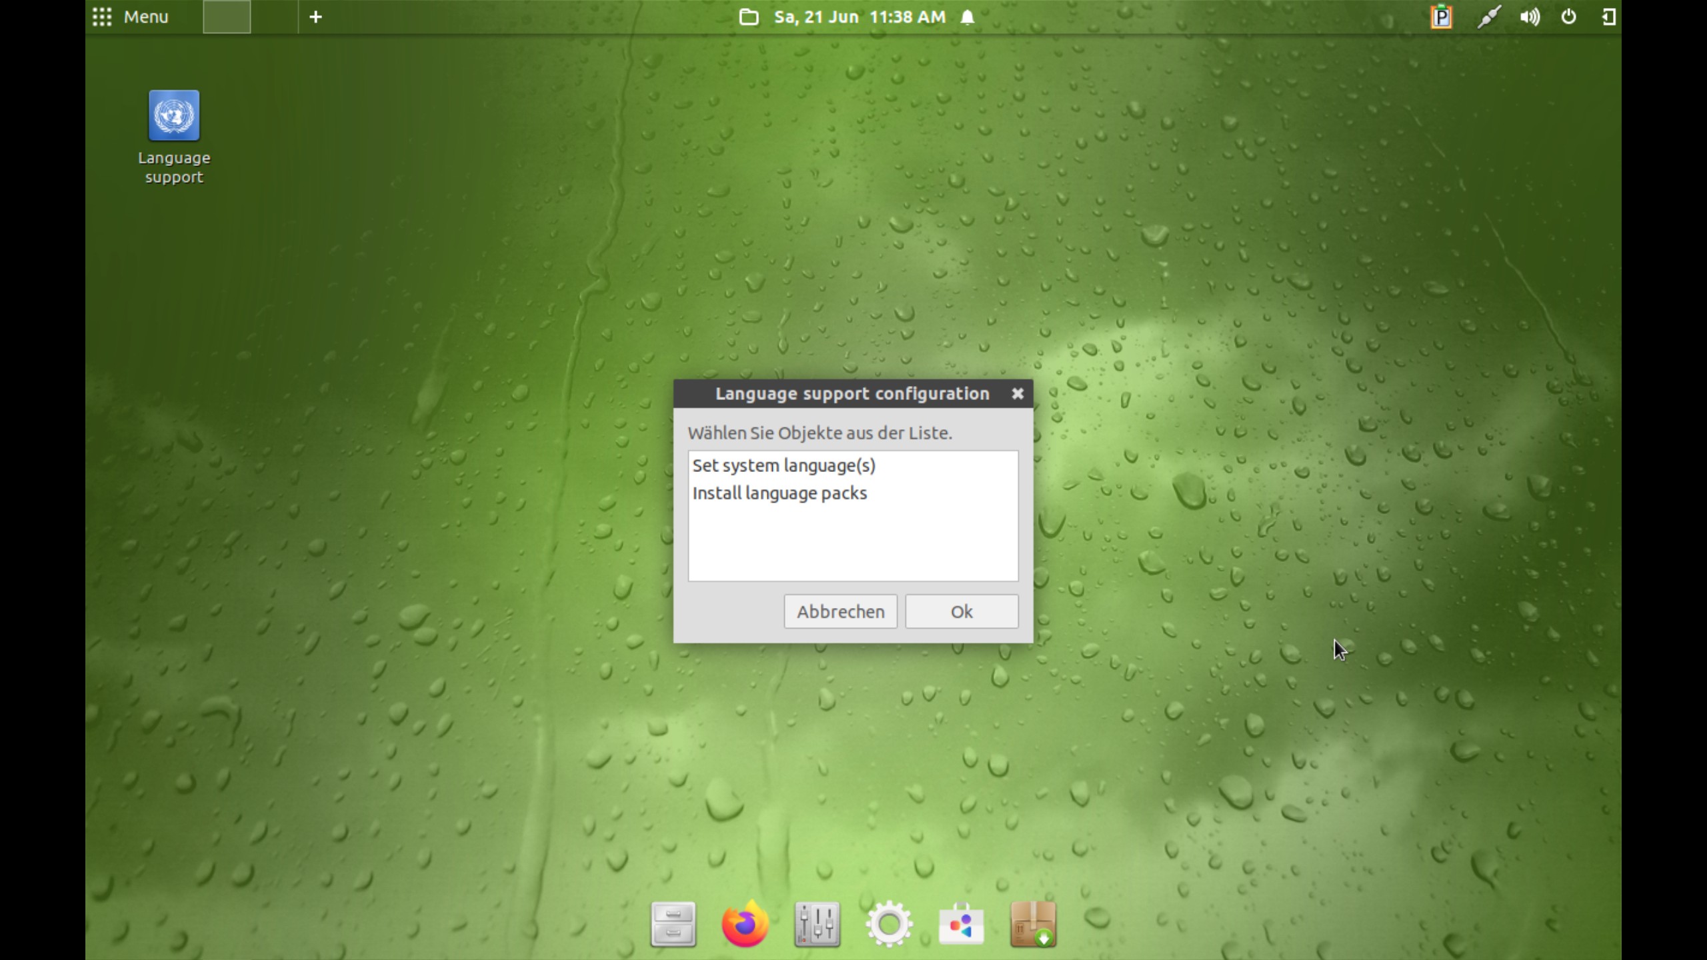Open the calendar from the date and time

tap(860, 17)
